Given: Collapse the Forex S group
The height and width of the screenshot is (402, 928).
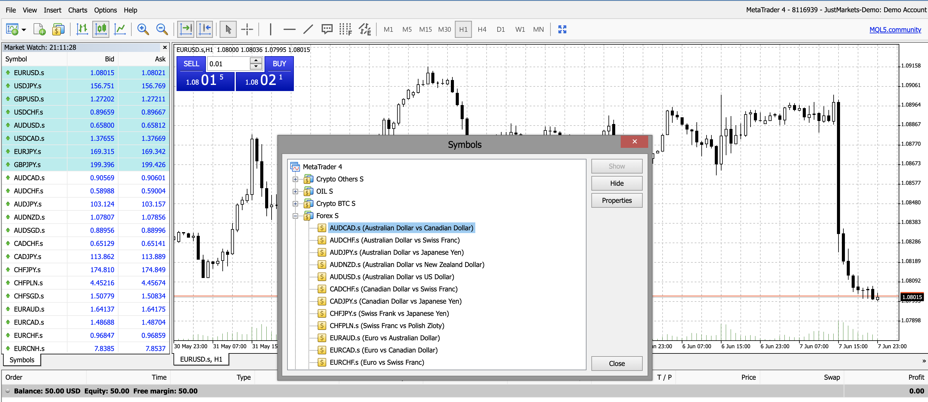Looking at the screenshot, I should pyautogui.click(x=295, y=216).
